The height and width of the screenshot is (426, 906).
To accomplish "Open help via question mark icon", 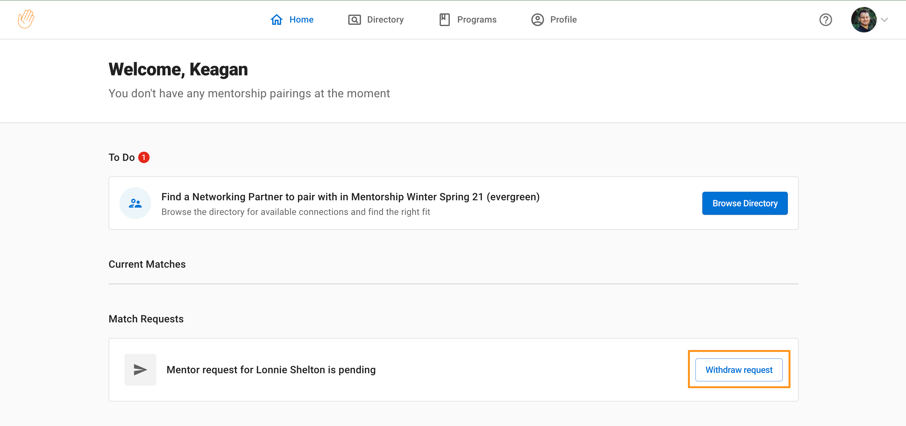I will click(x=825, y=20).
